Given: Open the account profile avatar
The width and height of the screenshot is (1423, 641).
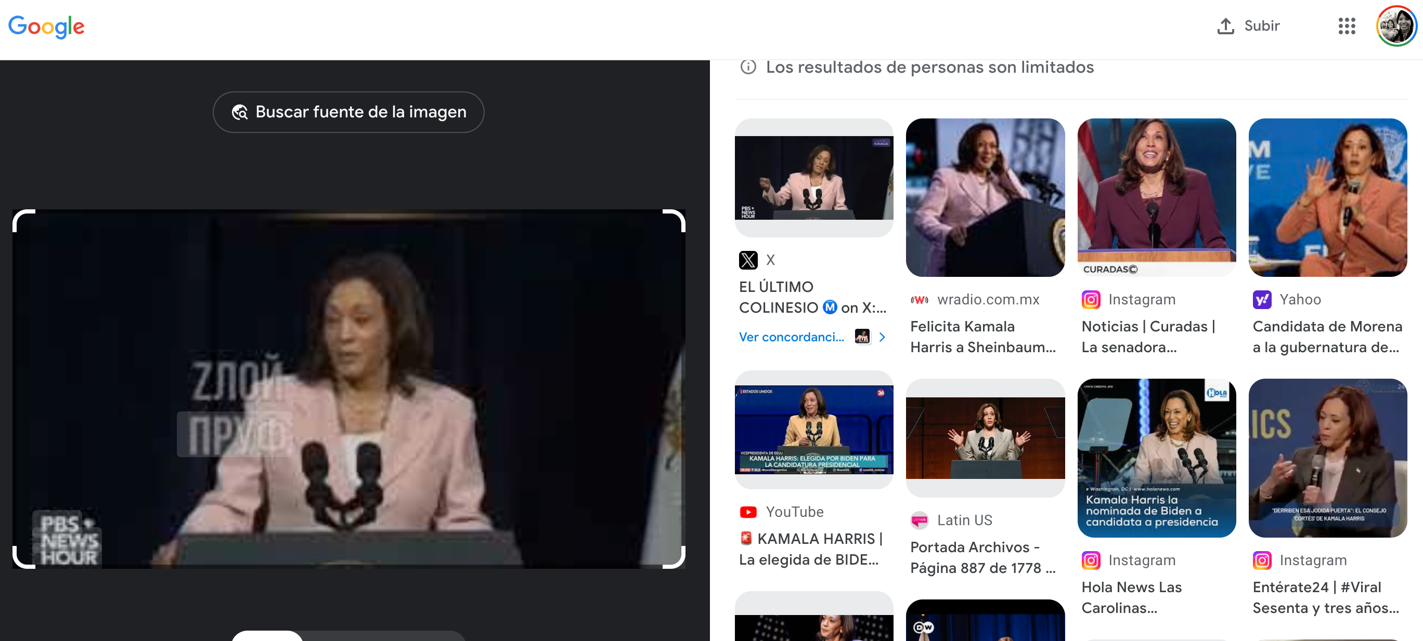Looking at the screenshot, I should 1396,26.
